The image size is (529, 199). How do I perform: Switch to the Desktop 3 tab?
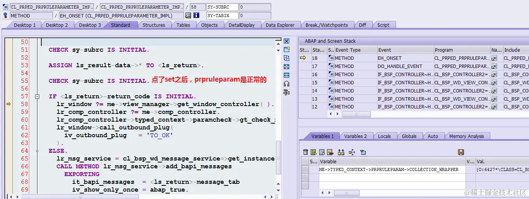coord(90,25)
